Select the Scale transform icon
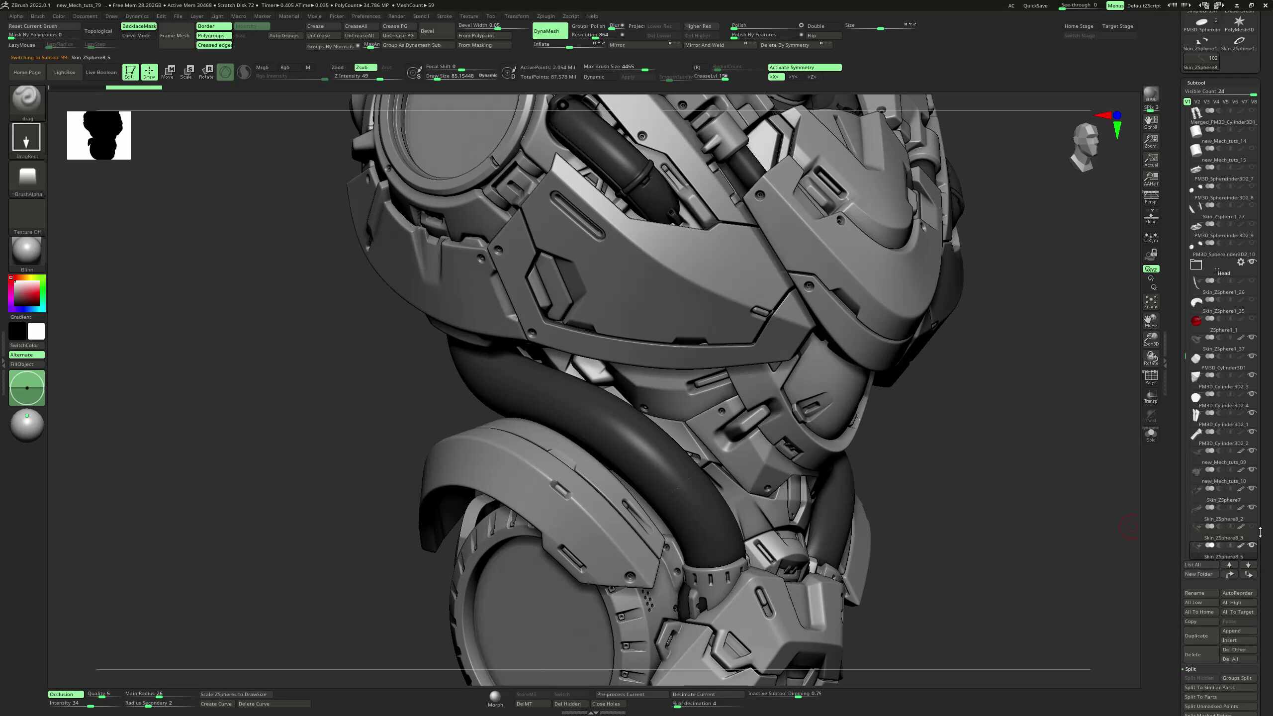This screenshot has width=1273, height=716. (x=187, y=72)
